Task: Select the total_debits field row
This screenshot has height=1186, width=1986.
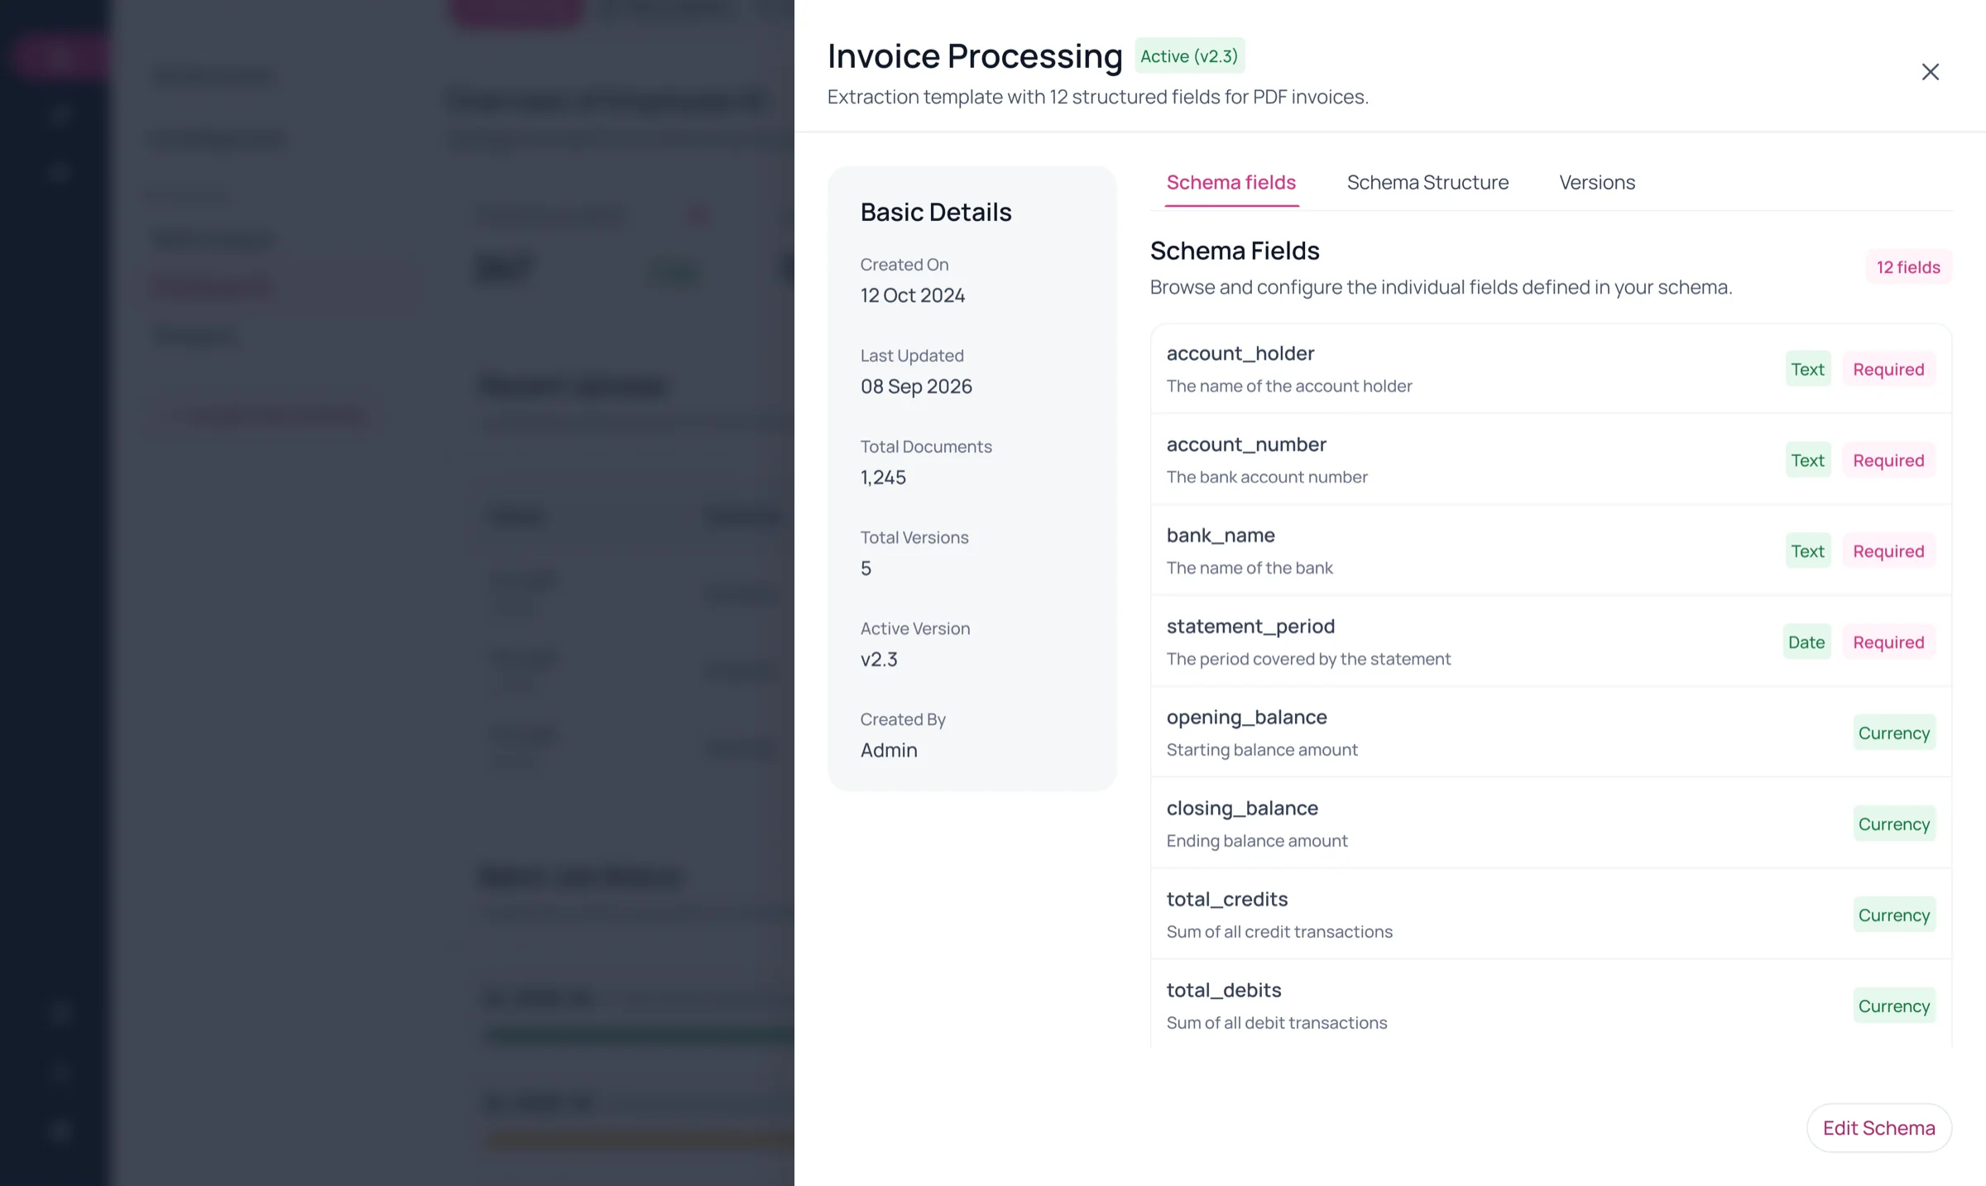Action: coord(1551,1004)
